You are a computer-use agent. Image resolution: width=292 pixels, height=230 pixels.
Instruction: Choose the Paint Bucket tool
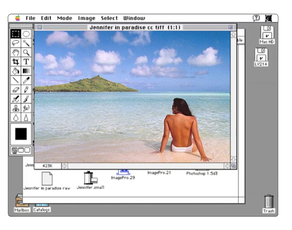tap(16, 71)
